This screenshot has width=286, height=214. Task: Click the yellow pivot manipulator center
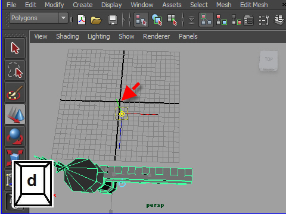point(122,114)
